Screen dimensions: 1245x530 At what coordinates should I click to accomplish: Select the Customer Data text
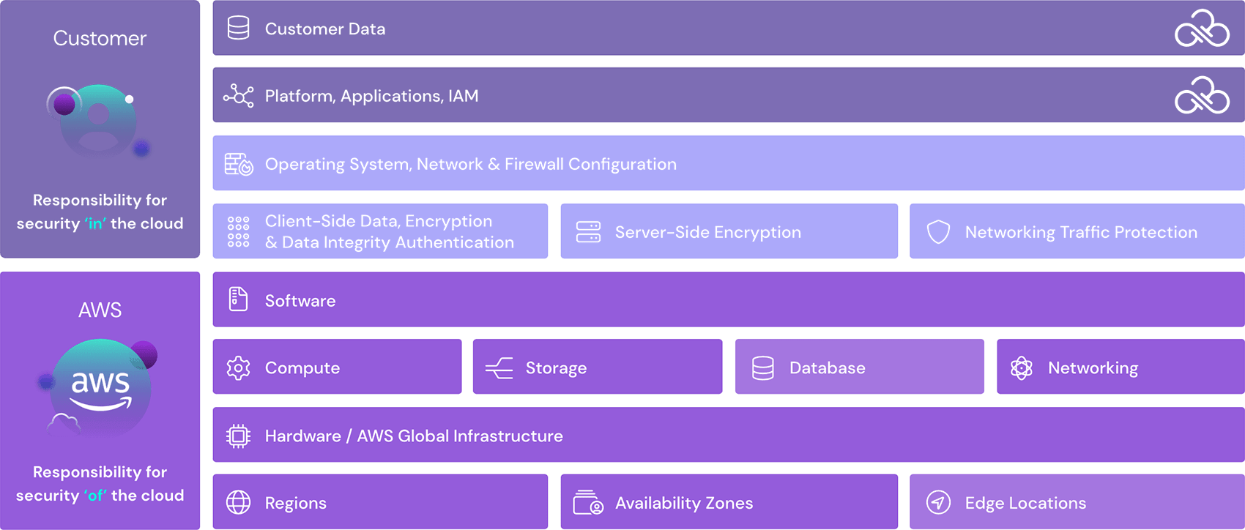pos(325,29)
